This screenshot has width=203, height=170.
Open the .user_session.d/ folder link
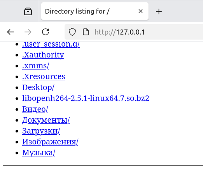click(51, 44)
